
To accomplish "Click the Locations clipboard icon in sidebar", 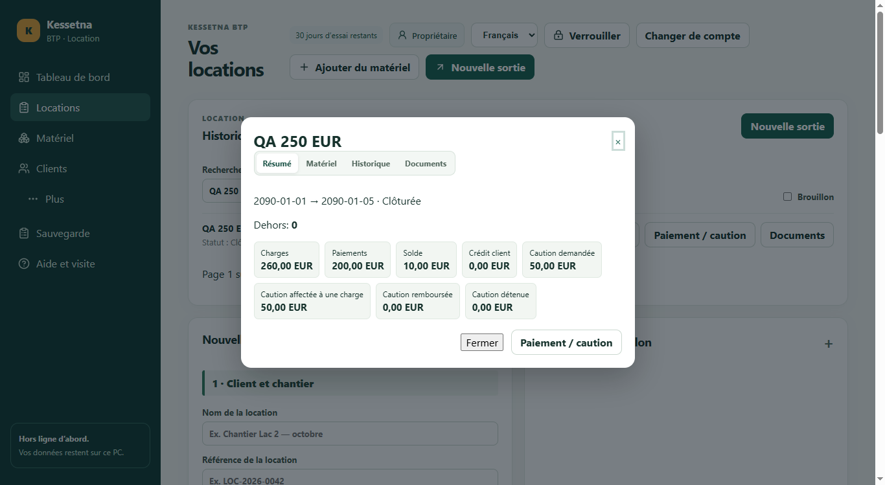I will [x=24, y=107].
